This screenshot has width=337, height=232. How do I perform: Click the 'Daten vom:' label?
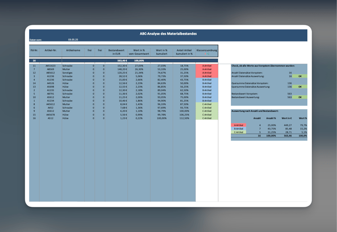pos(35,40)
